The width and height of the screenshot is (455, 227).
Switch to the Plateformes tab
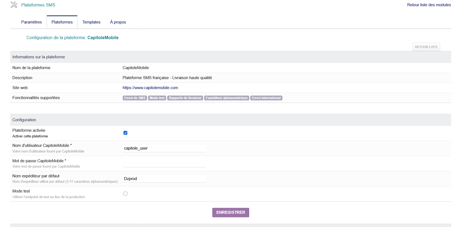(62, 22)
